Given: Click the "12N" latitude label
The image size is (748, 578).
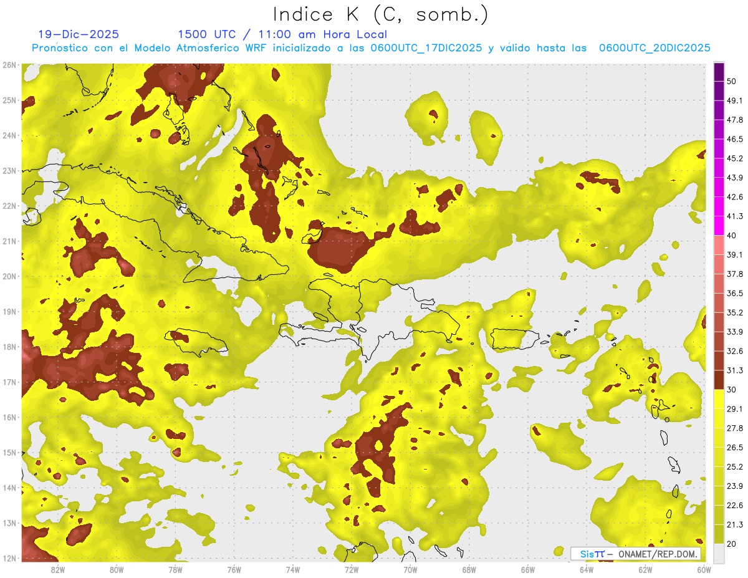Looking at the screenshot, I should pyautogui.click(x=9, y=558).
